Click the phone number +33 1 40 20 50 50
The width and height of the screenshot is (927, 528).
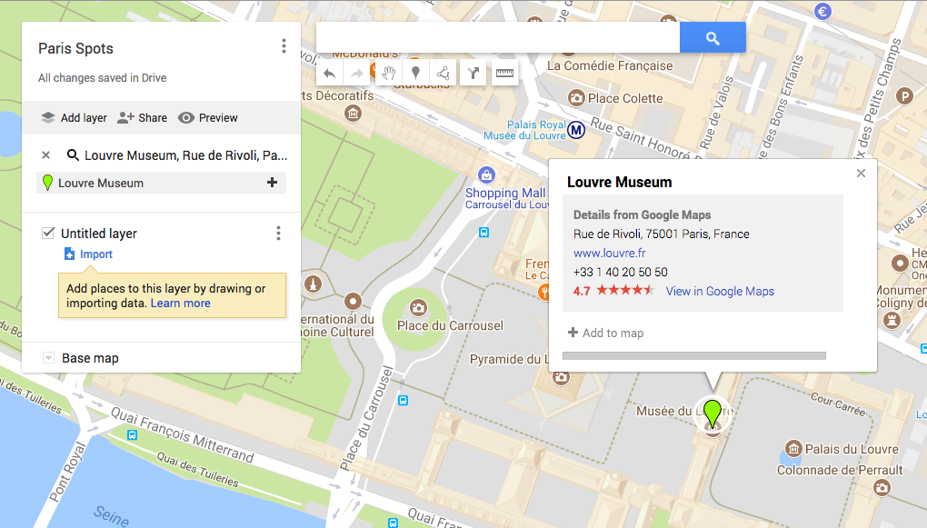pyautogui.click(x=620, y=272)
